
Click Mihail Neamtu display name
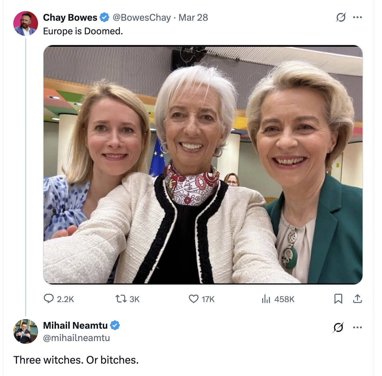tap(75, 325)
